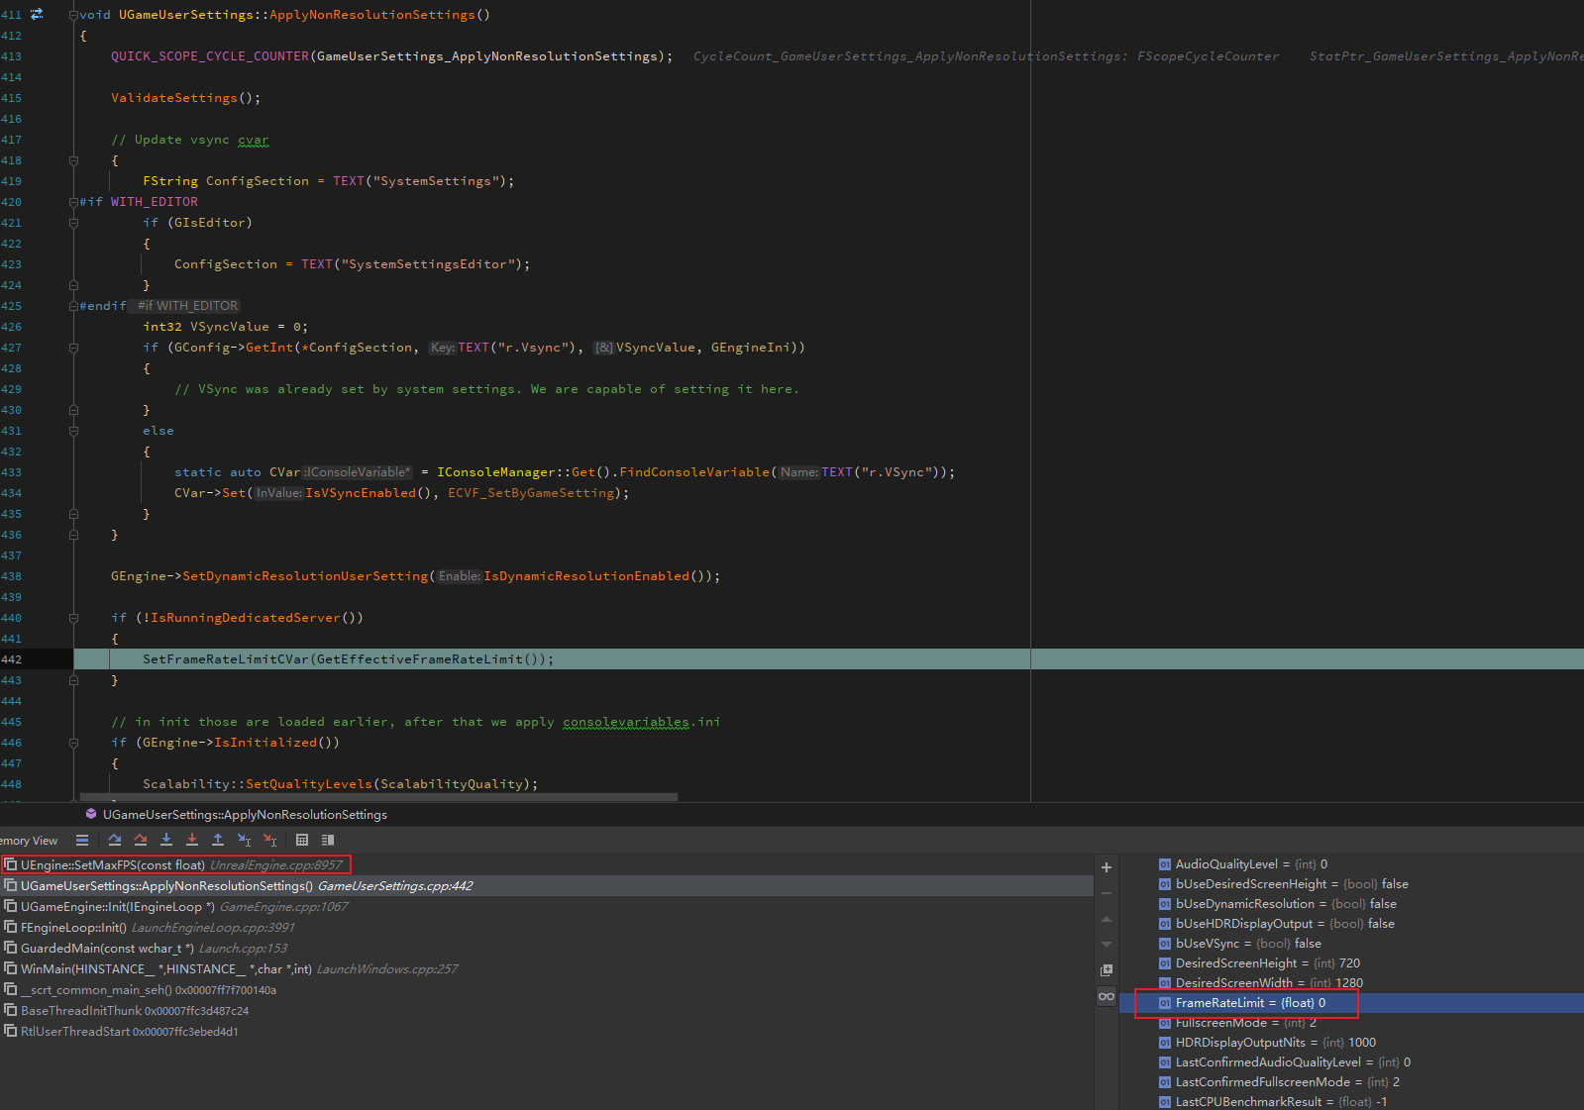Collapse the function fold marker at line 411
1584x1110 pixels.
(x=73, y=15)
